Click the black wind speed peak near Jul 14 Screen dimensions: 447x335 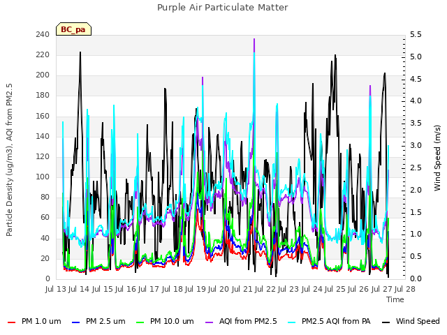tap(80, 53)
